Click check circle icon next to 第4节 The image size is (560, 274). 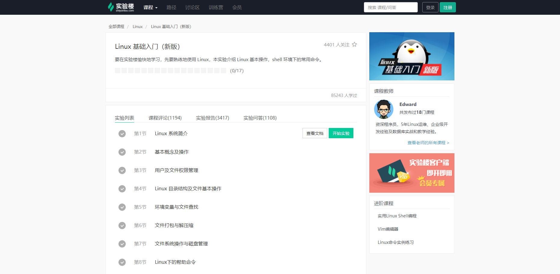(x=122, y=189)
